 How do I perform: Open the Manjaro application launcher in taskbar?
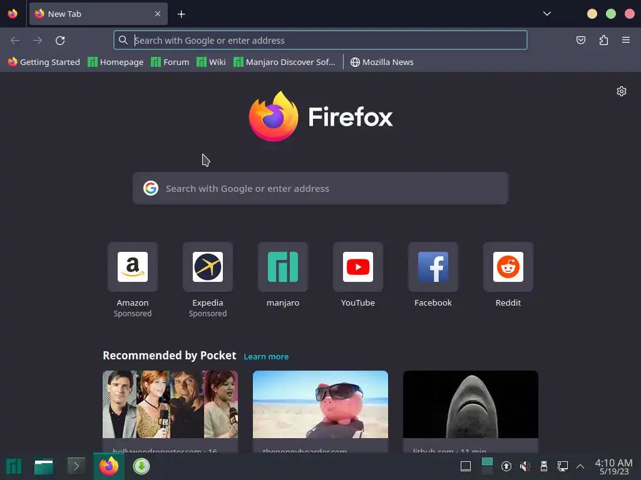tap(14, 466)
